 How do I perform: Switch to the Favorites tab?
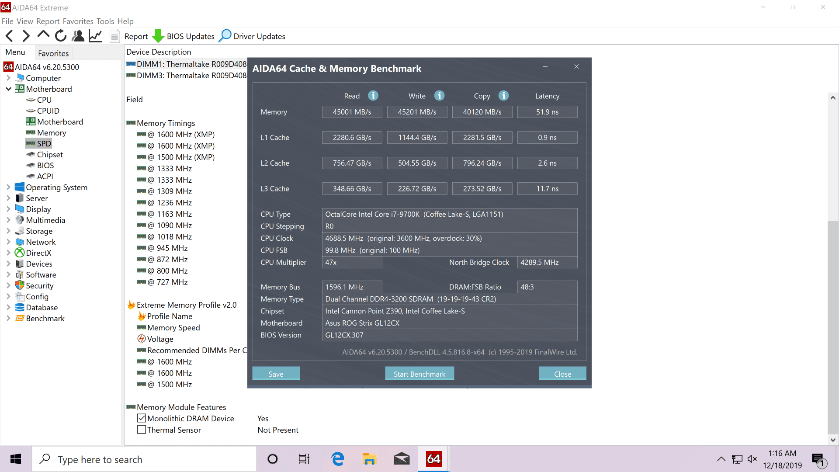[x=53, y=53]
